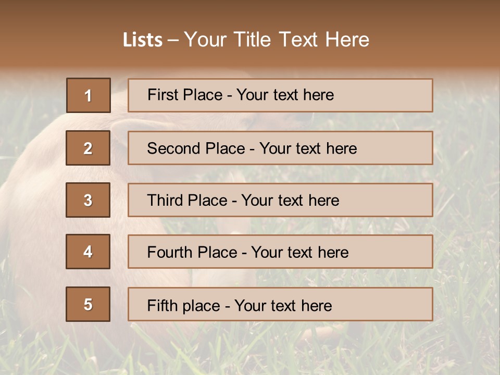This screenshot has height=375, width=500.
Task: Click the First Place text box
Action: click(280, 95)
